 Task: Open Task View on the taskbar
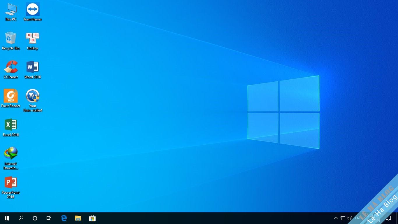pyautogui.click(x=49, y=218)
